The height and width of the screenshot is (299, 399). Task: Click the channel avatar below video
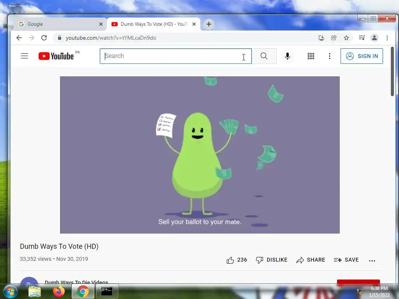(x=29, y=280)
